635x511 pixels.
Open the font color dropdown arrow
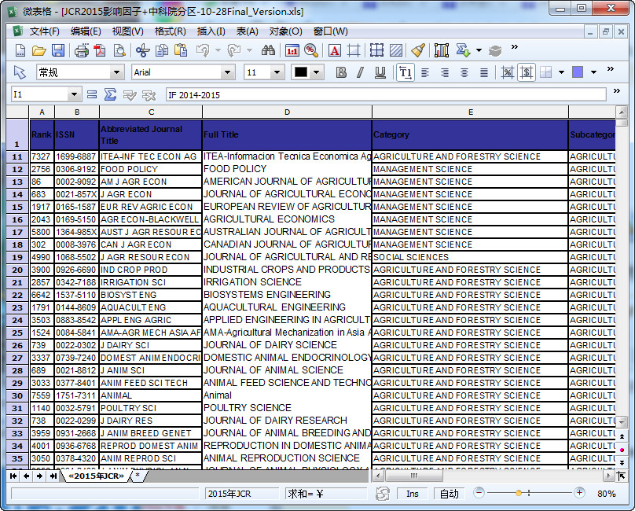click(x=317, y=72)
